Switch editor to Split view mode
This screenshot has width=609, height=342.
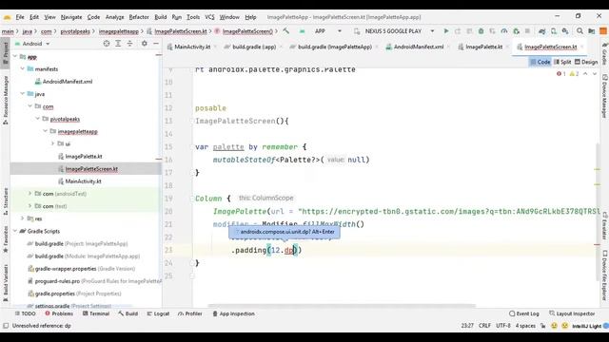click(x=562, y=62)
